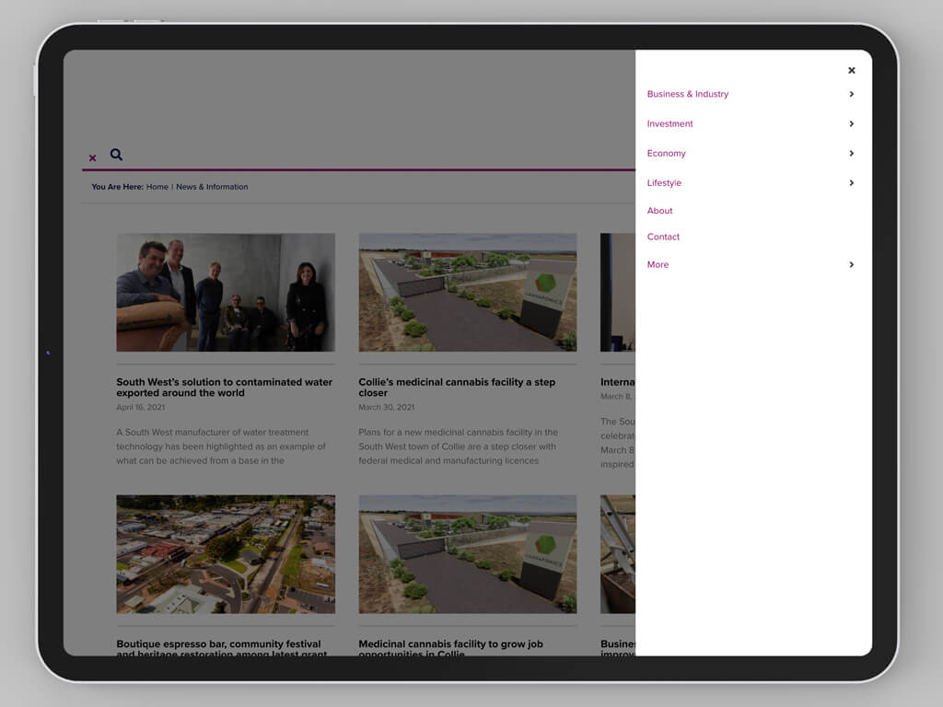Select the Economy menu link
This screenshot has width=943, height=707.
tap(666, 153)
